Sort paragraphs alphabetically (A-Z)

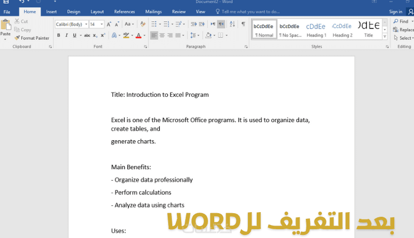[x=232, y=24]
